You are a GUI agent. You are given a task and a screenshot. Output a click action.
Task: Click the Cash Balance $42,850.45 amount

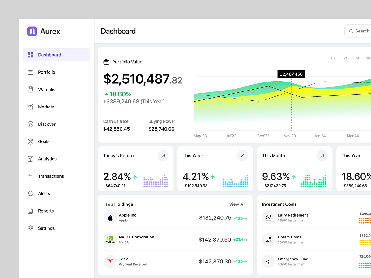(117, 129)
